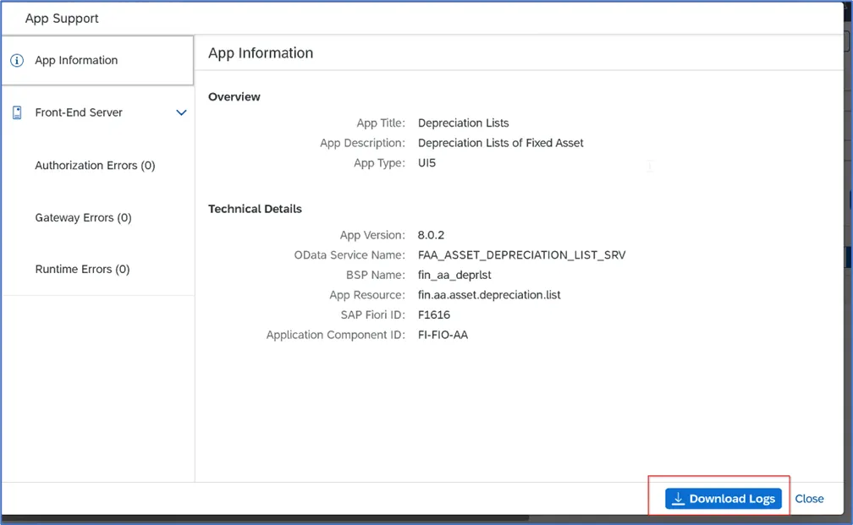
Task: View Runtime Errors (0) details
Action: [82, 269]
